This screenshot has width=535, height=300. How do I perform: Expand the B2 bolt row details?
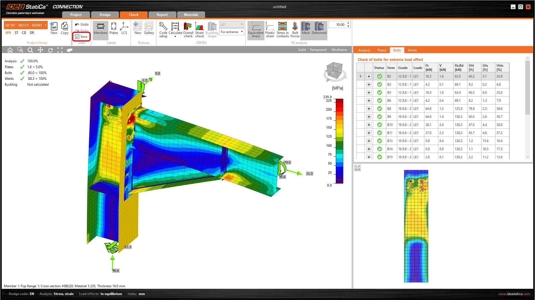(x=369, y=76)
